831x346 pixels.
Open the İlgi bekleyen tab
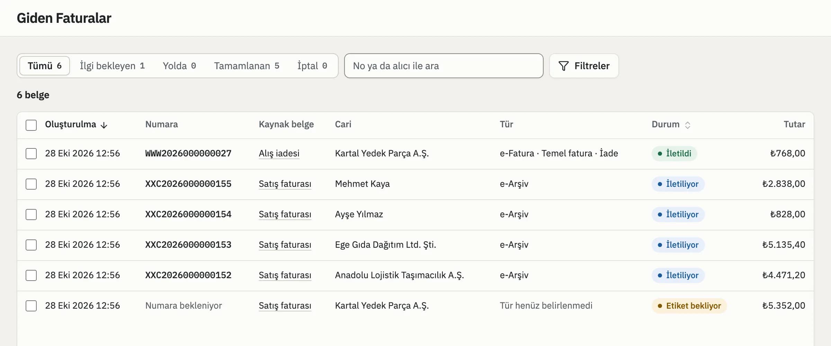[112, 66]
